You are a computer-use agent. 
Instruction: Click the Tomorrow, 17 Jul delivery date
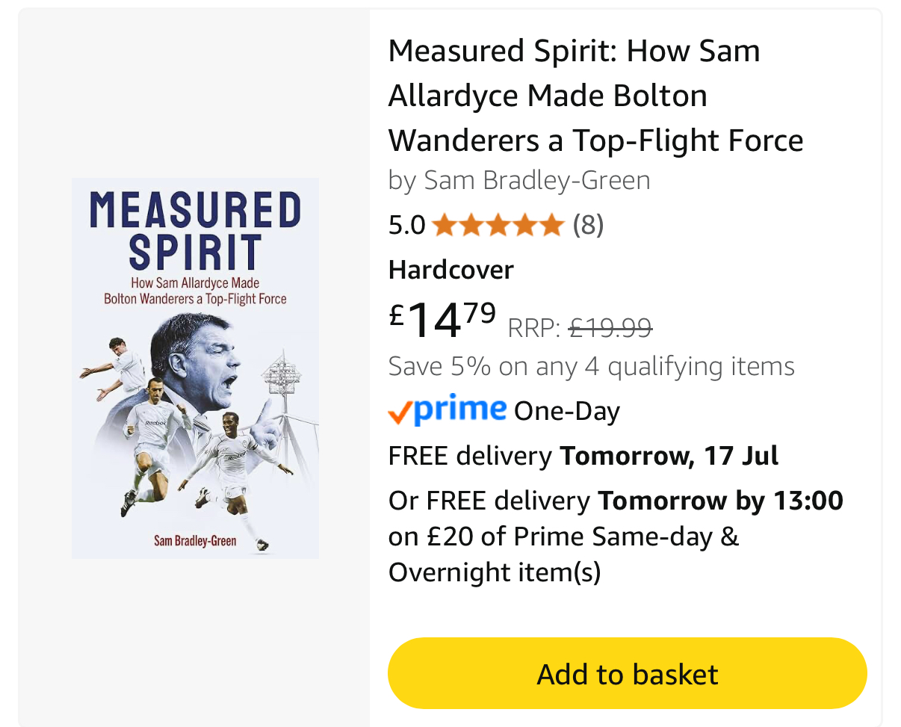pos(669,455)
